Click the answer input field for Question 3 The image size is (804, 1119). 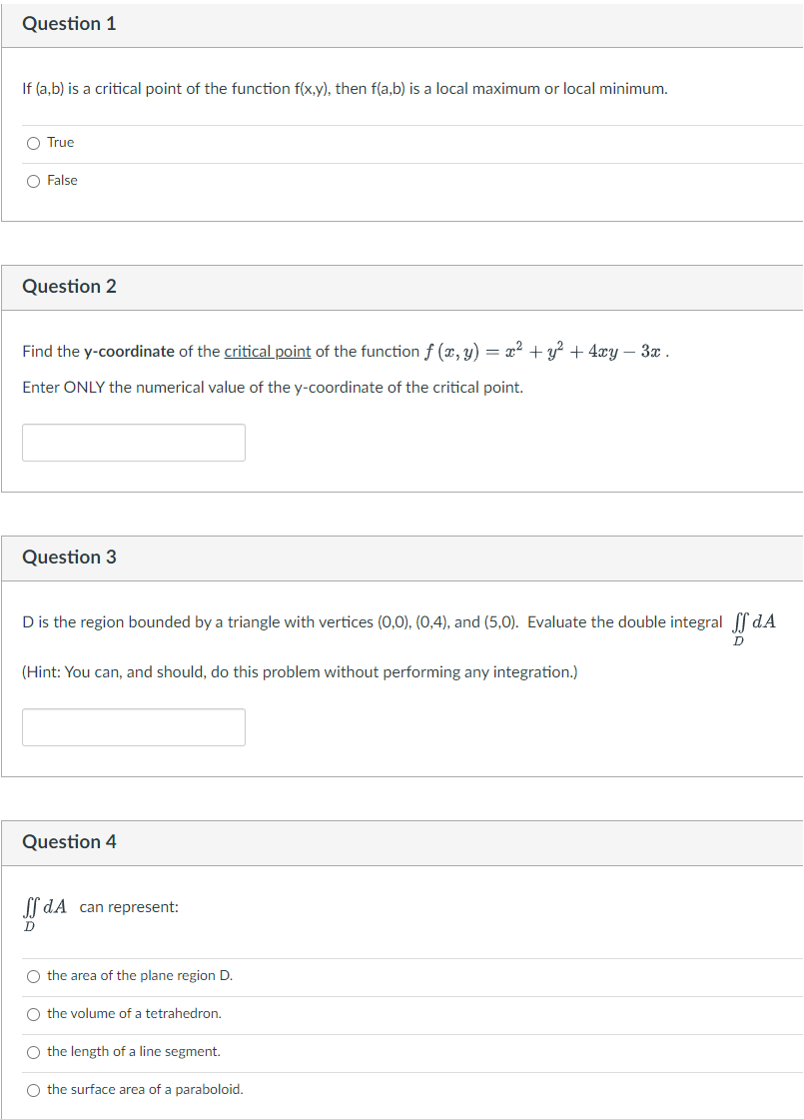coord(133,726)
